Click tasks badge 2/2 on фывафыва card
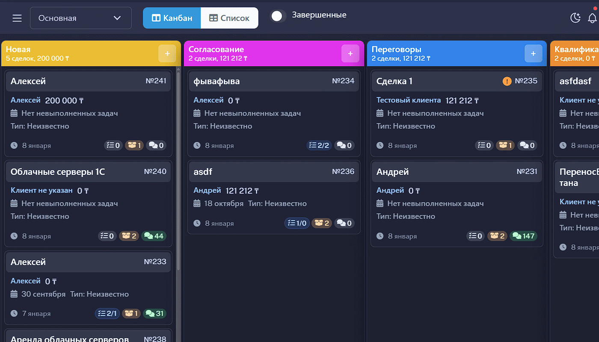Screen dimensions: 599x342 point(319,146)
